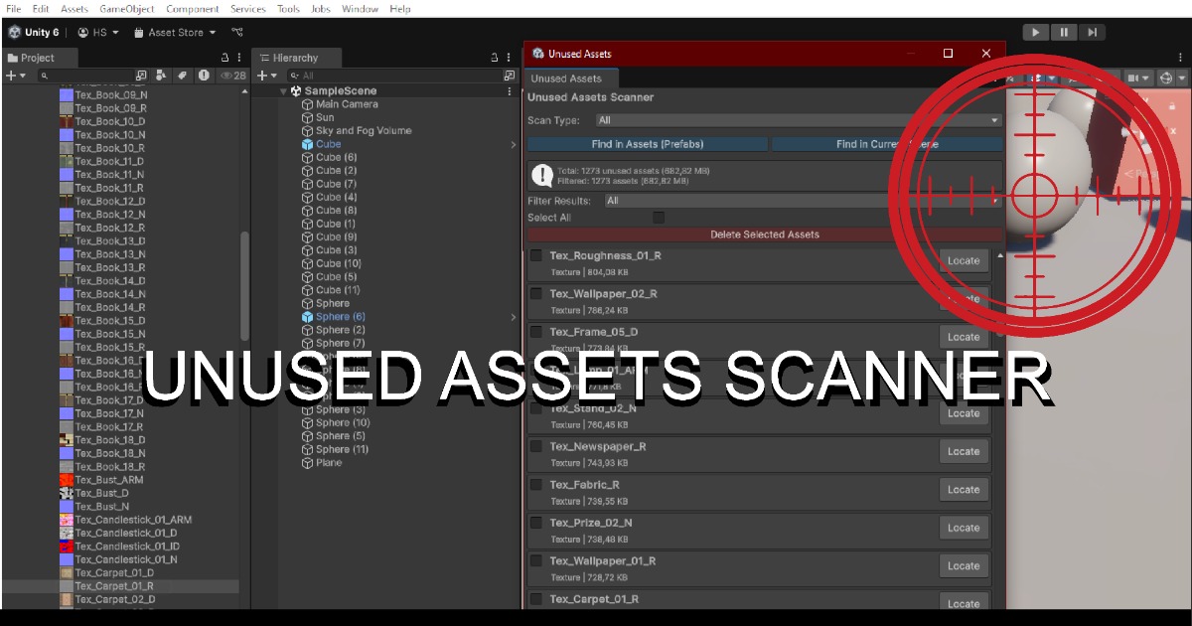Image resolution: width=1192 pixels, height=626 pixels.
Task: Click the Step frame button
Action: 1092,33
